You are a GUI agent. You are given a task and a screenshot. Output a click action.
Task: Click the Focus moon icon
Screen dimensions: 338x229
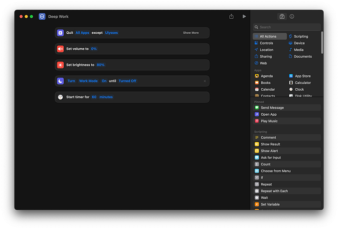coord(60,81)
